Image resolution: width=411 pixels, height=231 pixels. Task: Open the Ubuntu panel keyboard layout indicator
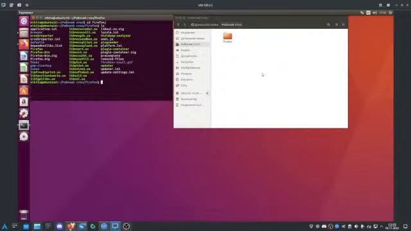tap(368, 13)
